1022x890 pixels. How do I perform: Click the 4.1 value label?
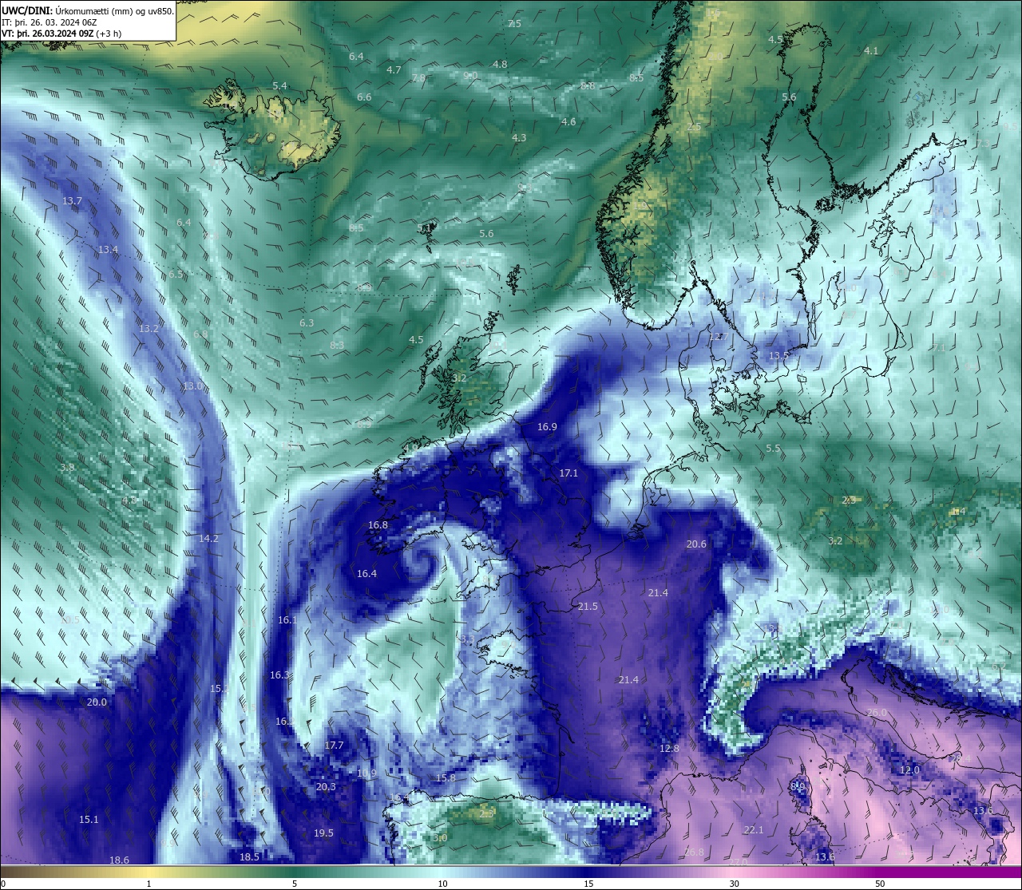pyautogui.click(x=871, y=51)
